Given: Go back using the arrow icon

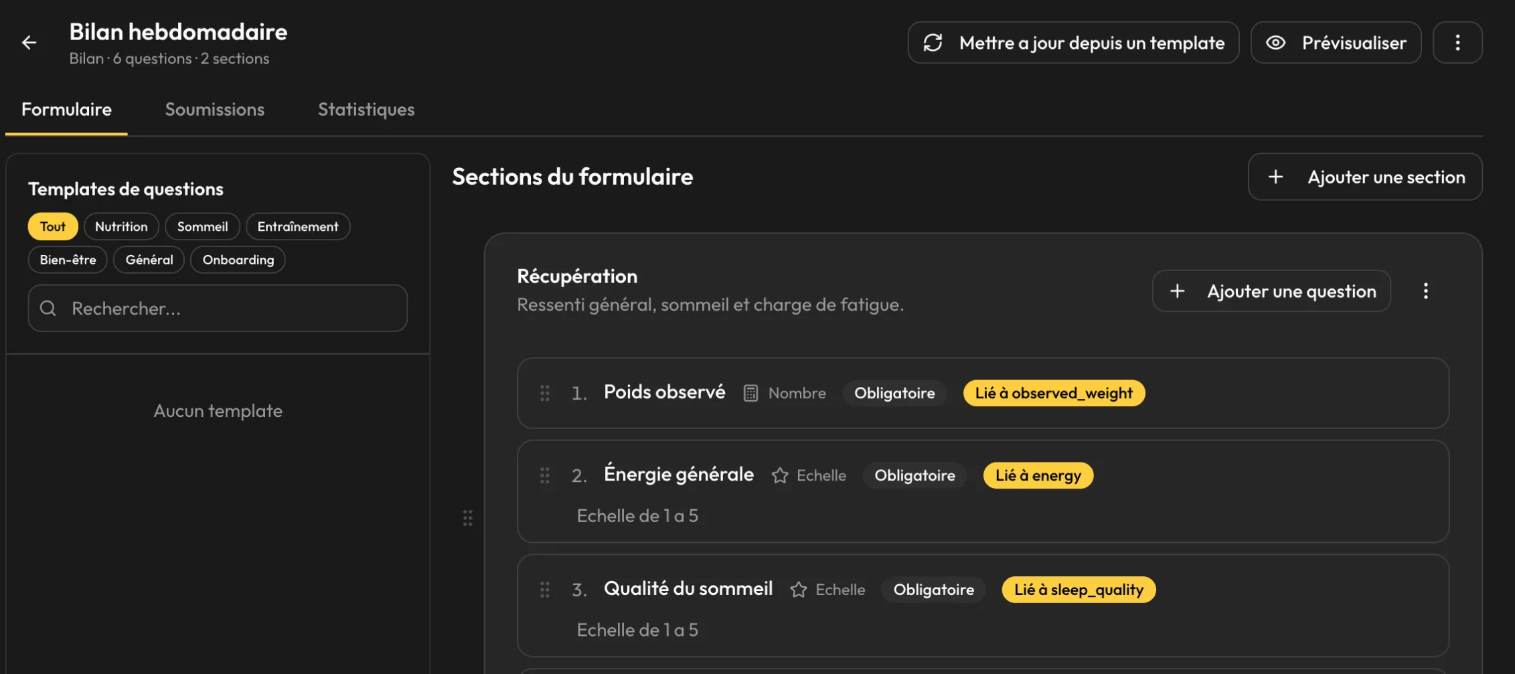Looking at the screenshot, I should [29, 43].
